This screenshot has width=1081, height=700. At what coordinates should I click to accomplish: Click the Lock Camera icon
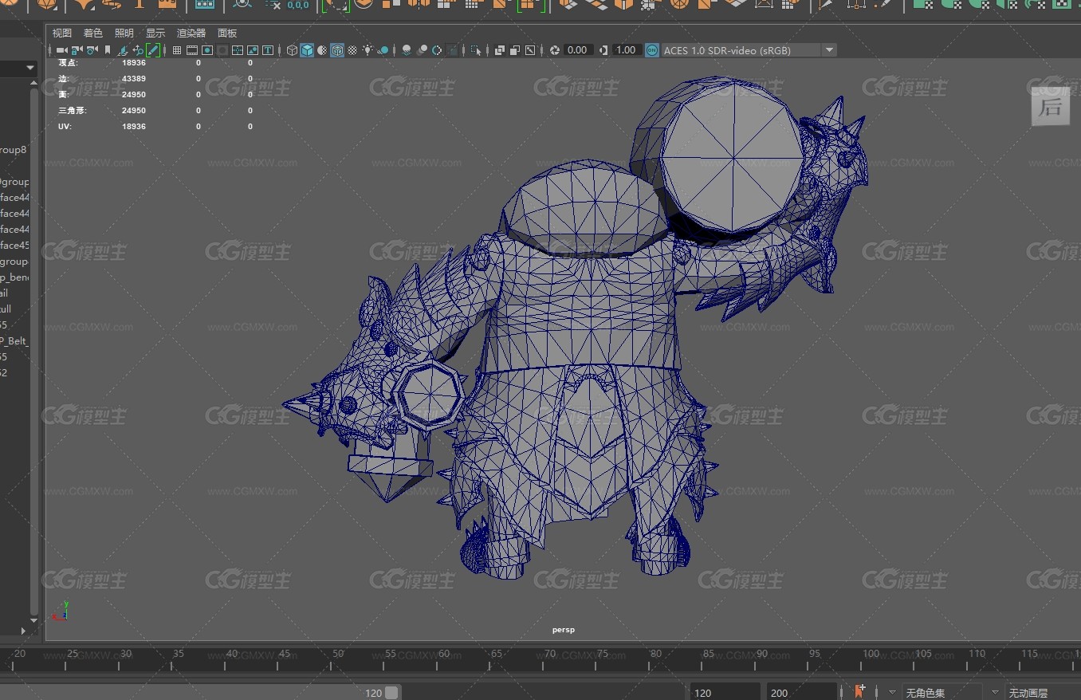pyautogui.click(x=77, y=50)
